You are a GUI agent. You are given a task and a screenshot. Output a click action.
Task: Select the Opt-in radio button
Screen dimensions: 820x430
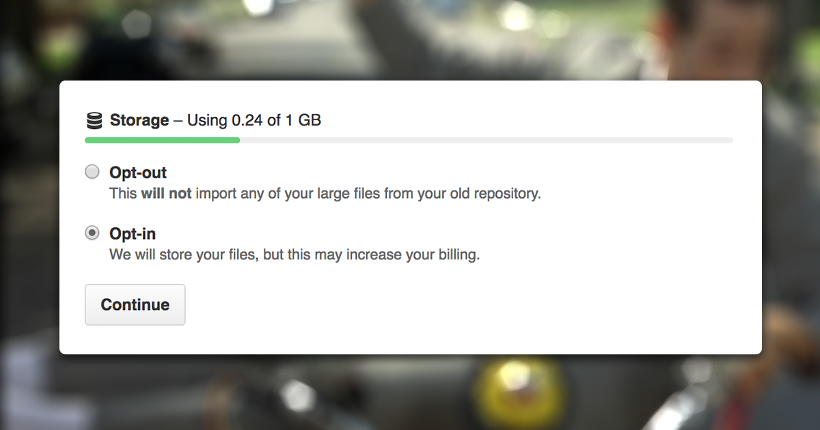click(92, 233)
